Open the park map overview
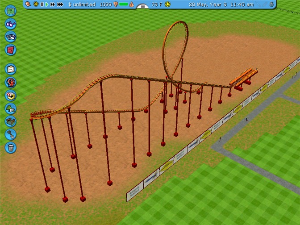The width and height of the screenshot is (300, 225). pyautogui.click(x=11, y=11)
